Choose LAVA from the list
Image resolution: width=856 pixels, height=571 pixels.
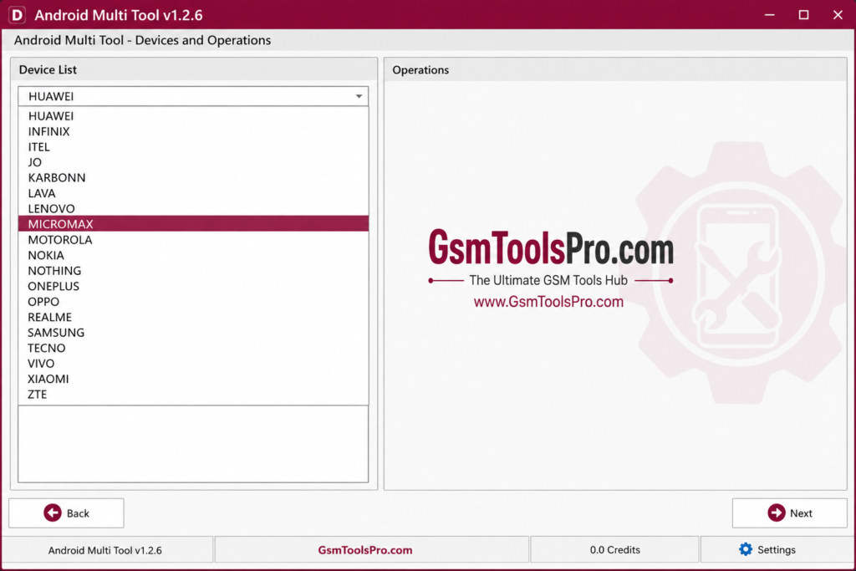coord(193,193)
